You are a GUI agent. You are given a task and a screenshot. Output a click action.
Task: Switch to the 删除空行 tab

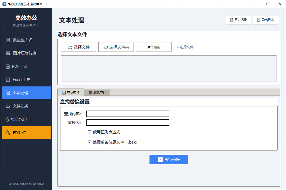pyautogui.click(x=97, y=93)
